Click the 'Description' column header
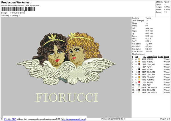This screenshot has width=171, height=121. tap(152, 57)
